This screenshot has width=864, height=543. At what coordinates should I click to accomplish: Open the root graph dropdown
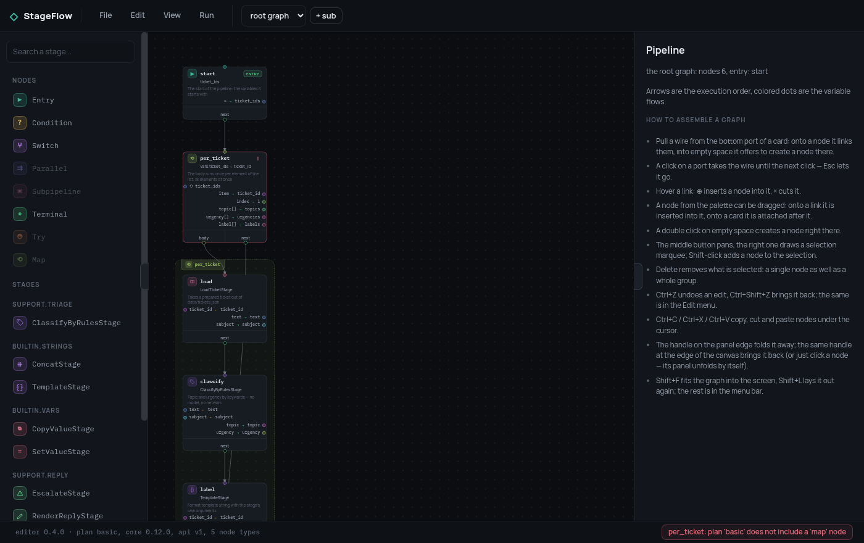(x=273, y=16)
